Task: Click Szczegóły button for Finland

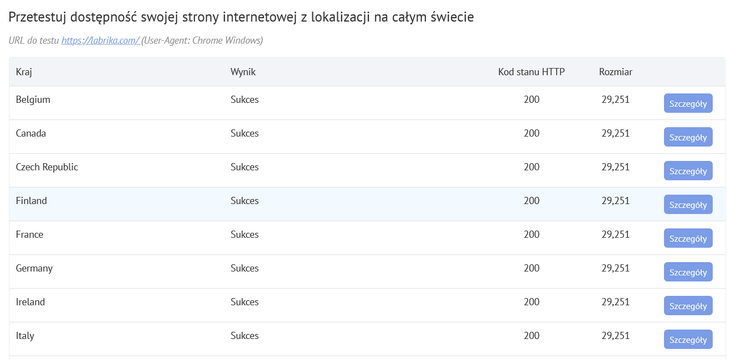Action: tap(688, 204)
